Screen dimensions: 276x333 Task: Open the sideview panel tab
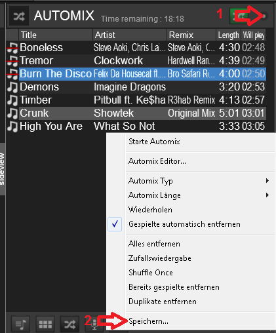[2, 169]
